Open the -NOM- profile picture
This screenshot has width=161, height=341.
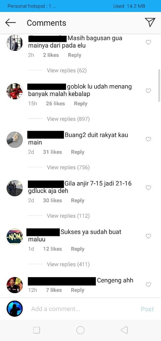(15, 237)
